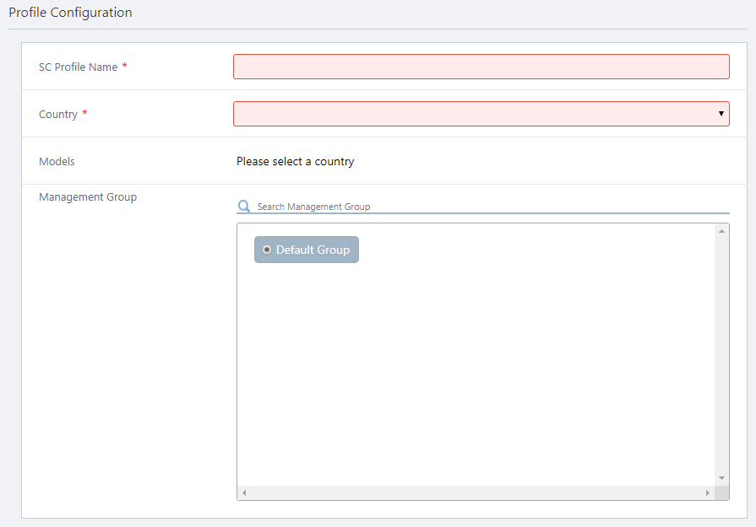The image size is (756, 527).
Task: Click the Country field label
Action: tap(58, 114)
